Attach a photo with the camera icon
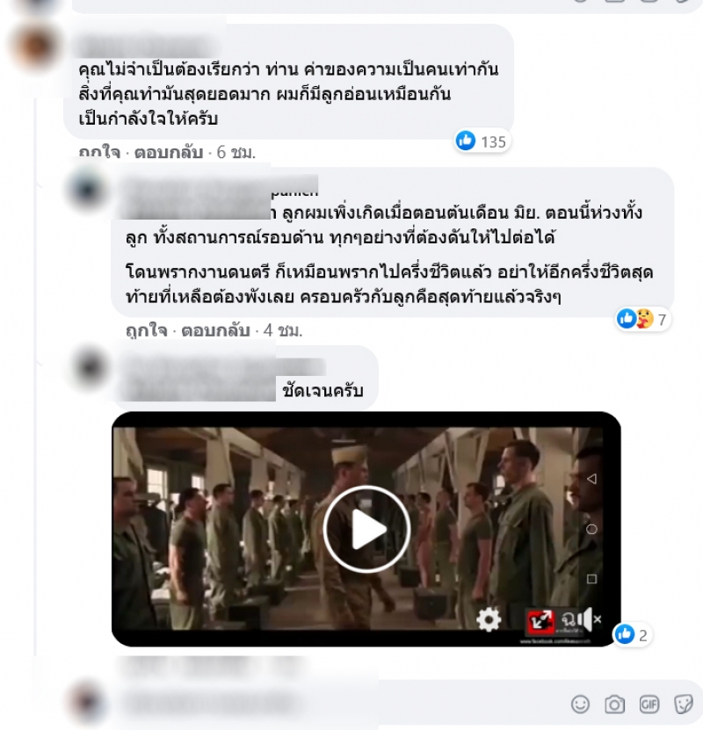Viewport: 703px width, 730px height. 614,704
